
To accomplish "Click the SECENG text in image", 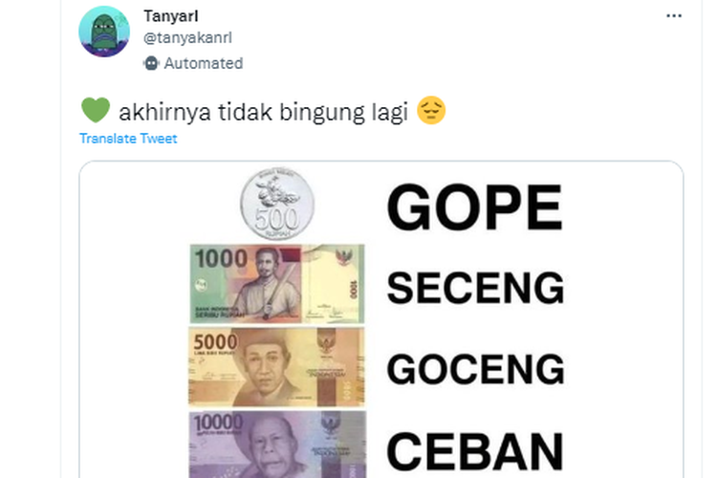I will tap(475, 288).
